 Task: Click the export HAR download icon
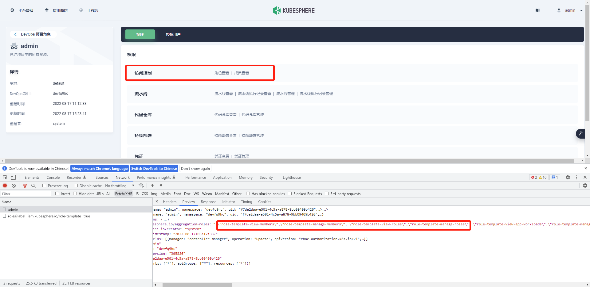pos(161,186)
